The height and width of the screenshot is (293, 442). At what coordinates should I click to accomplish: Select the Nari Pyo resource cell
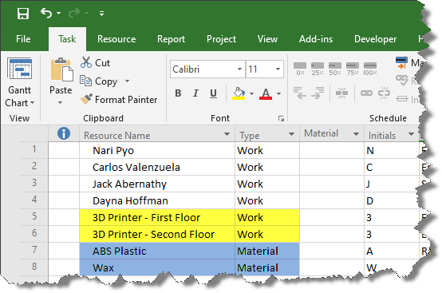point(157,150)
